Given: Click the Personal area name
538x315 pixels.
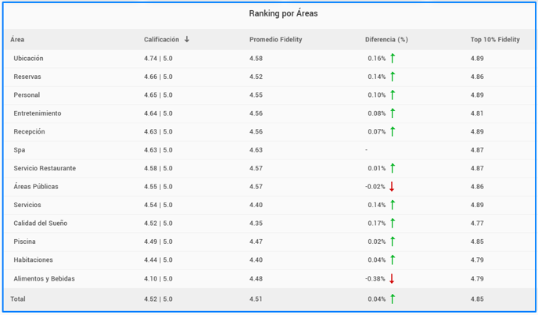Looking at the screenshot, I should pyautogui.click(x=27, y=95).
